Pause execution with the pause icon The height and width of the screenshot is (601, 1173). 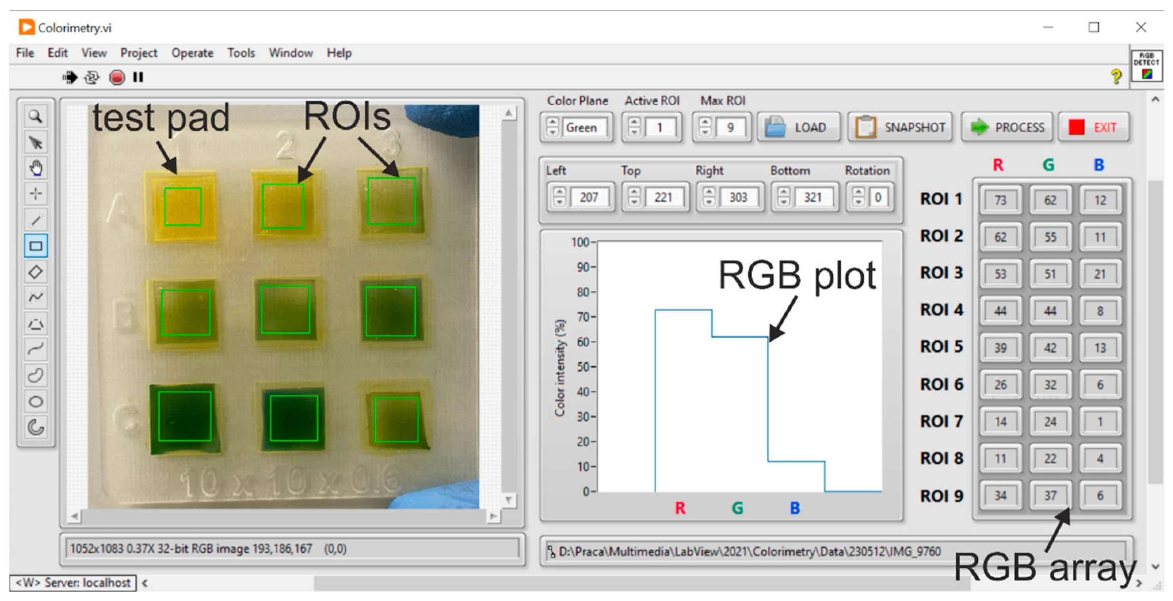(x=138, y=77)
